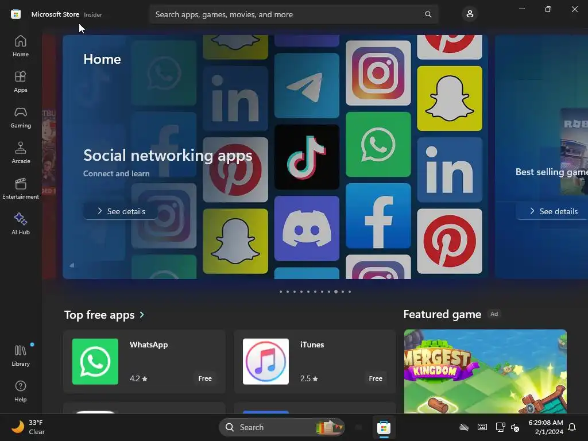Image resolution: width=588 pixels, height=441 pixels.
Task: Click the search magnifier icon
Action: (428, 14)
